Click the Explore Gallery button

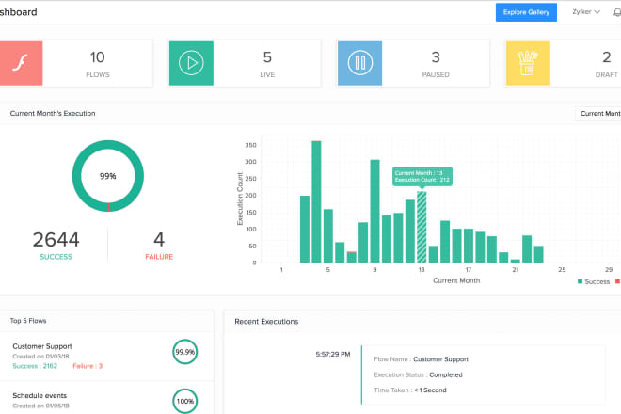point(526,12)
